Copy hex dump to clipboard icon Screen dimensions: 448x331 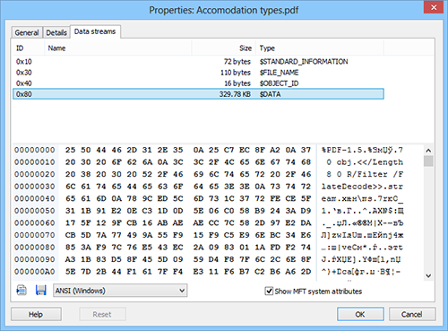pos(22,291)
